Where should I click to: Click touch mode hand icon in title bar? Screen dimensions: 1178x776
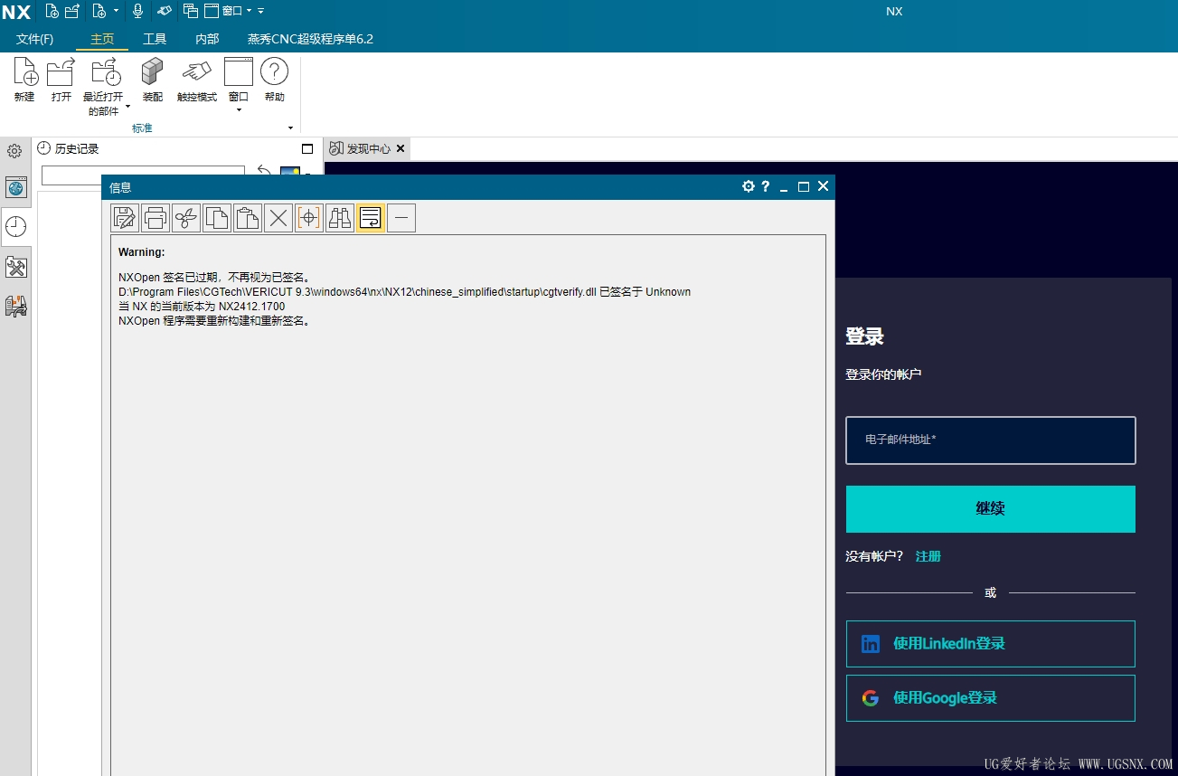click(x=164, y=11)
